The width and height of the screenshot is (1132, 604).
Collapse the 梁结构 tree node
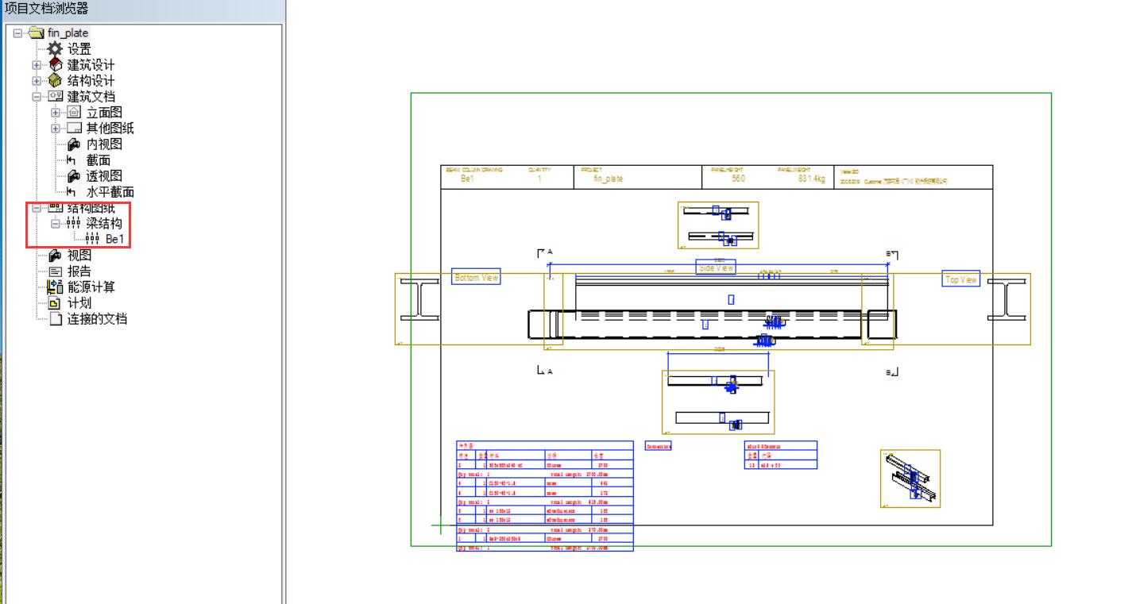tap(56, 224)
